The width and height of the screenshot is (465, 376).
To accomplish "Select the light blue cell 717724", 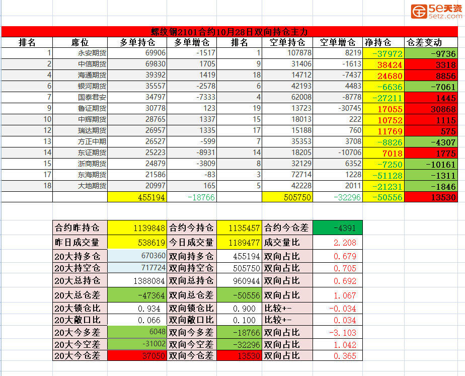I will coord(137,268).
